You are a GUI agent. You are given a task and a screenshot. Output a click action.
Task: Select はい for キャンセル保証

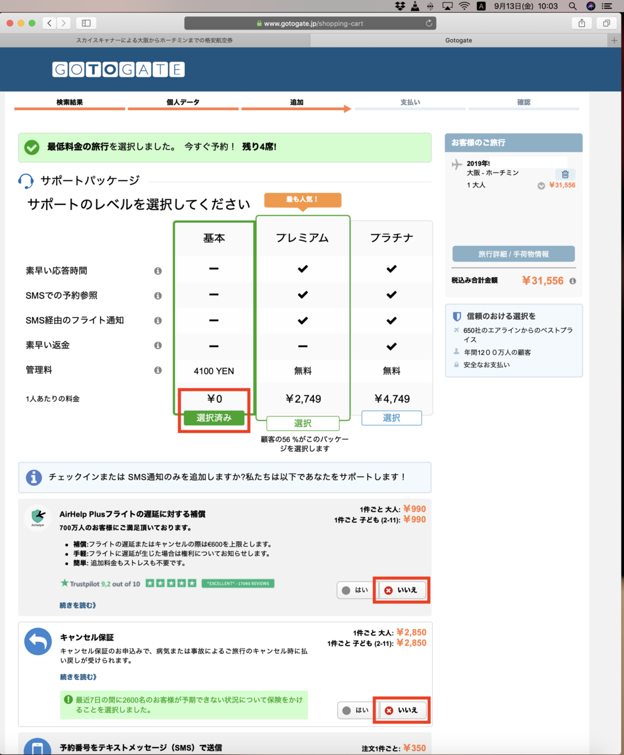click(x=356, y=710)
